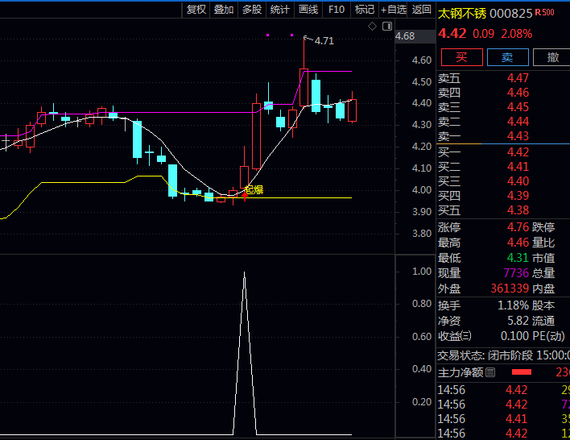
Task: Click the current price 4.42 header
Action: click(452, 34)
